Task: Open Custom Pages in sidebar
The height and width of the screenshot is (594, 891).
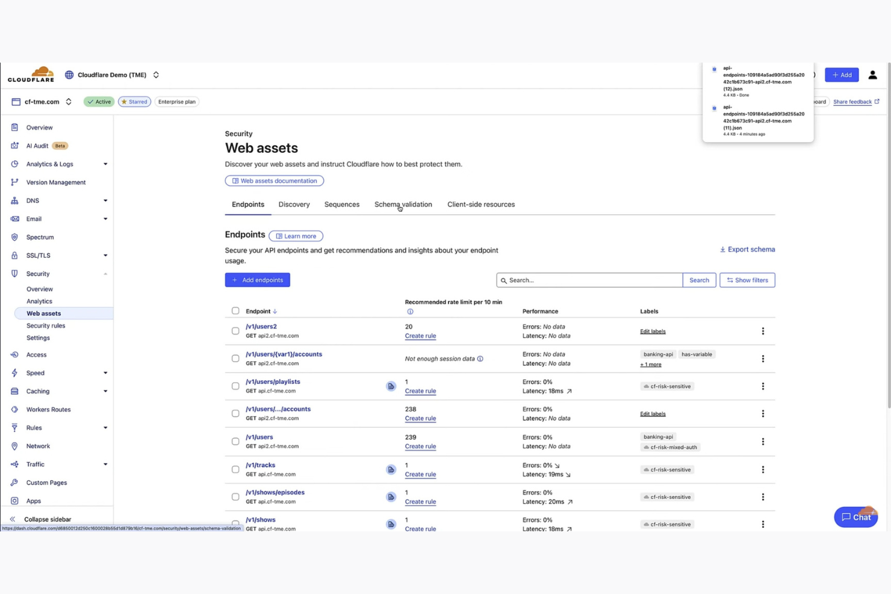Action: 46,483
